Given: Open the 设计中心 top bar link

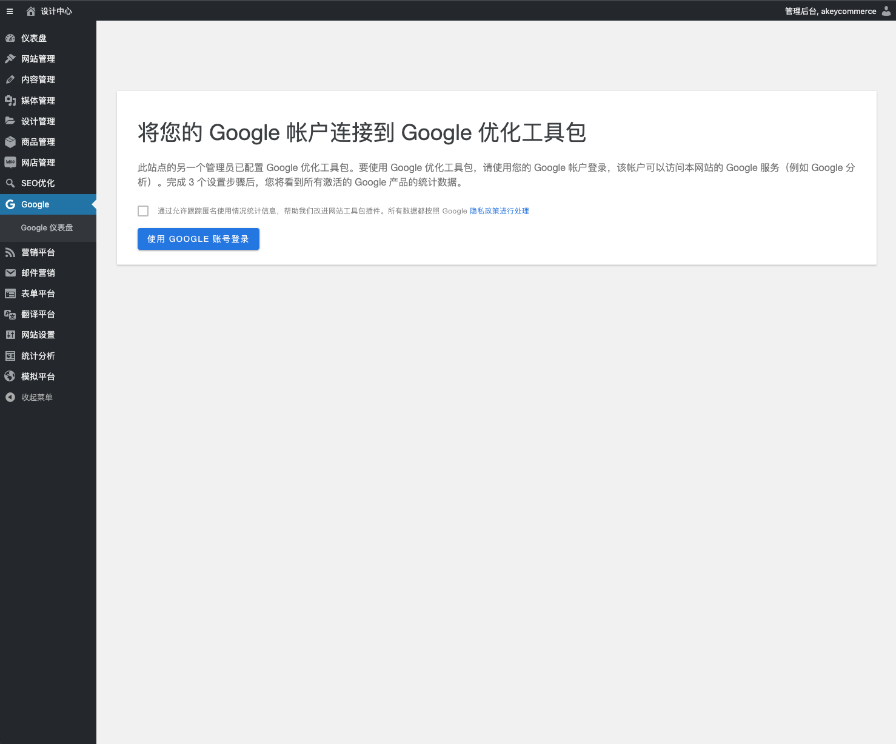Looking at the screenshot, I should coord(56,11).
